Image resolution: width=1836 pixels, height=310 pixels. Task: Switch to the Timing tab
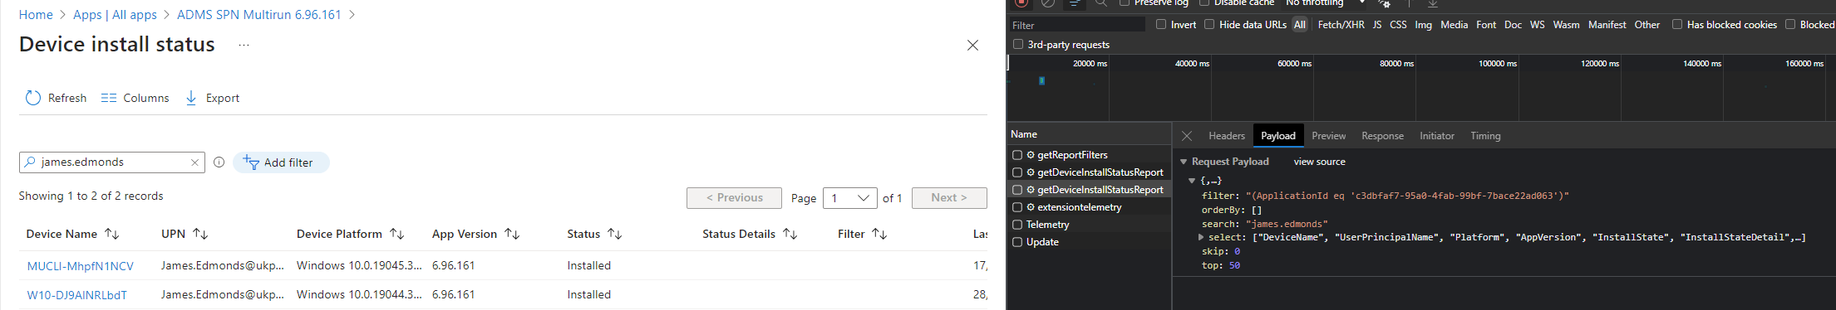[1485, 136]
